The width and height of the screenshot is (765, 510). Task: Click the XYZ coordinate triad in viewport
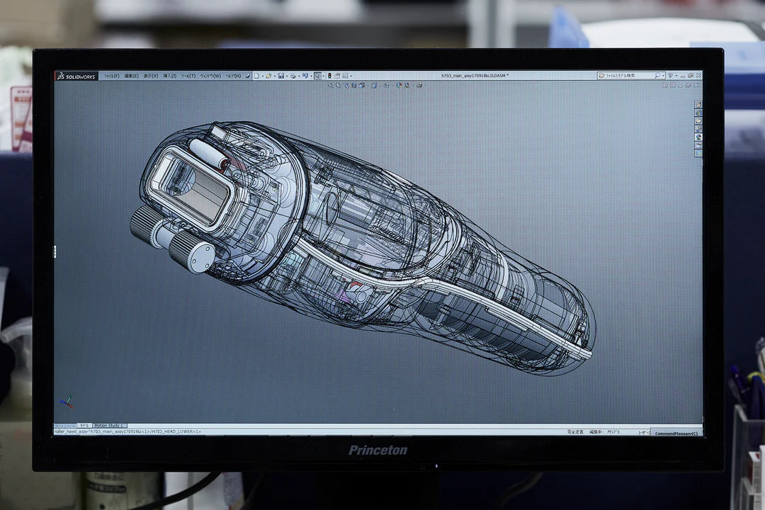[66, 402]
